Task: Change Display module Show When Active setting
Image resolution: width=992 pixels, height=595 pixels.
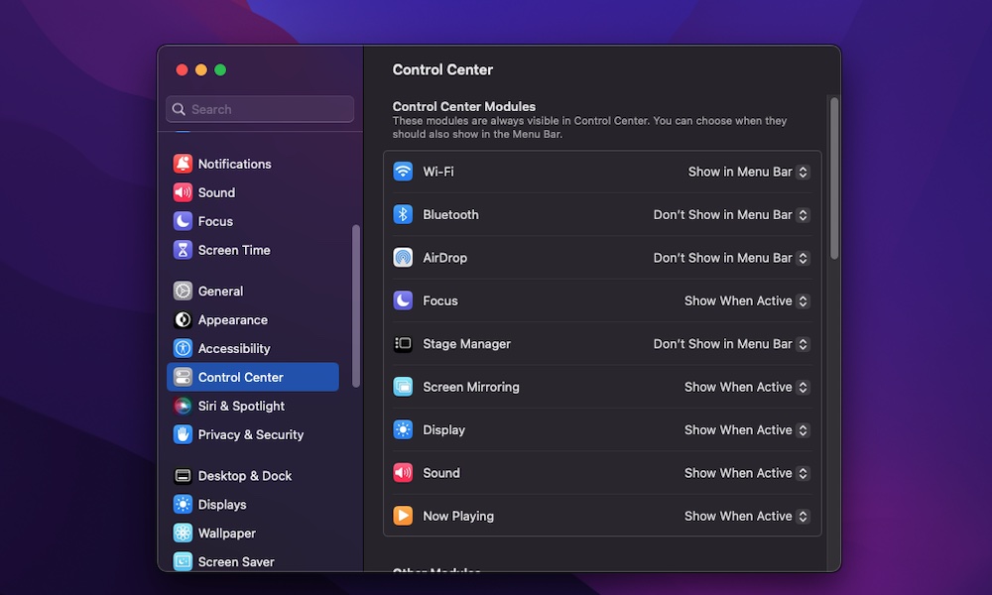Action: 747,430
